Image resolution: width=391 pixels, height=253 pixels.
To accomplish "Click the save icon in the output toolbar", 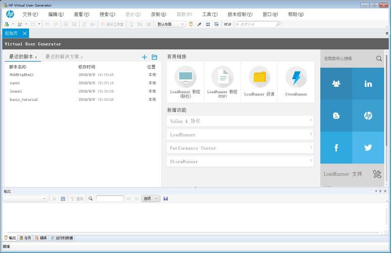I will [x=166, y=198].
